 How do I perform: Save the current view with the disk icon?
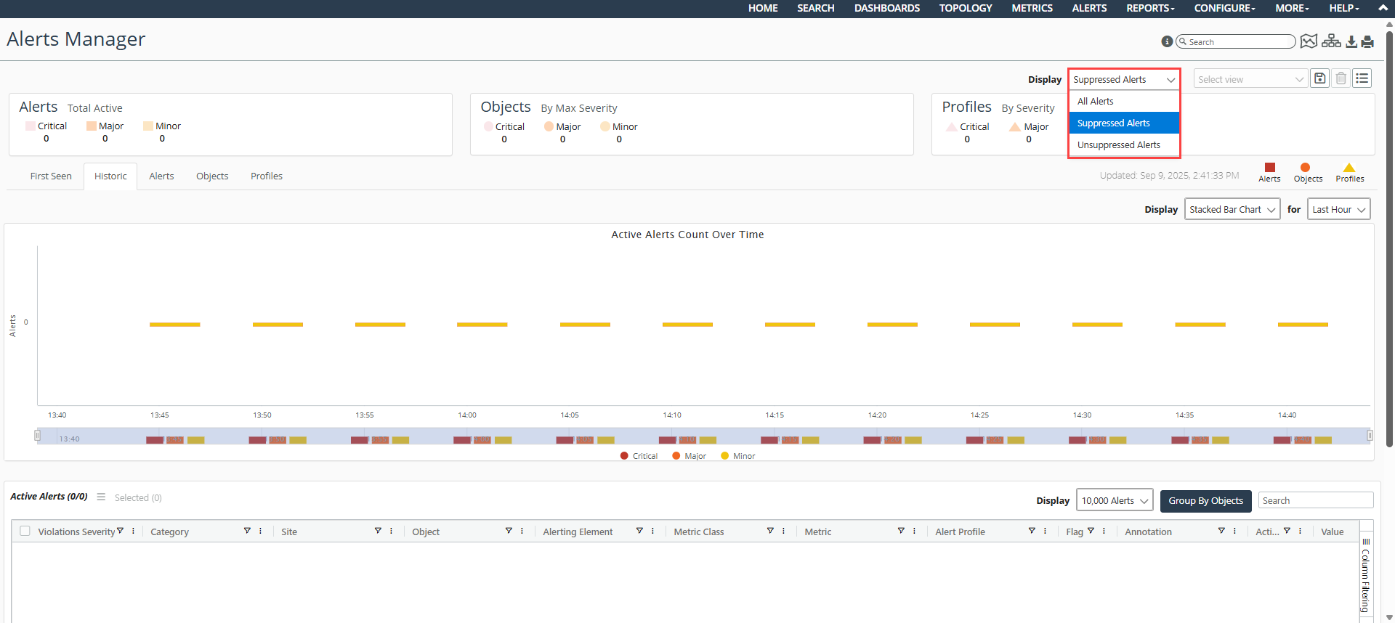1320,78
